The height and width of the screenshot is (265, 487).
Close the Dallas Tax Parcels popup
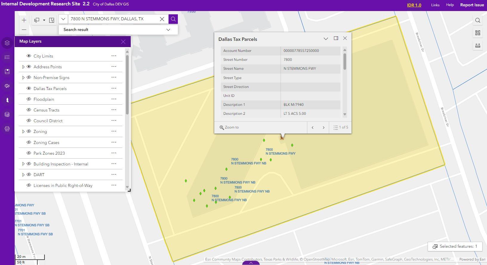click(x=345, y=38)
